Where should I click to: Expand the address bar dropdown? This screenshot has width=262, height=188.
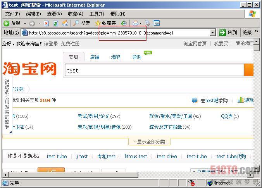click(212, 33)
